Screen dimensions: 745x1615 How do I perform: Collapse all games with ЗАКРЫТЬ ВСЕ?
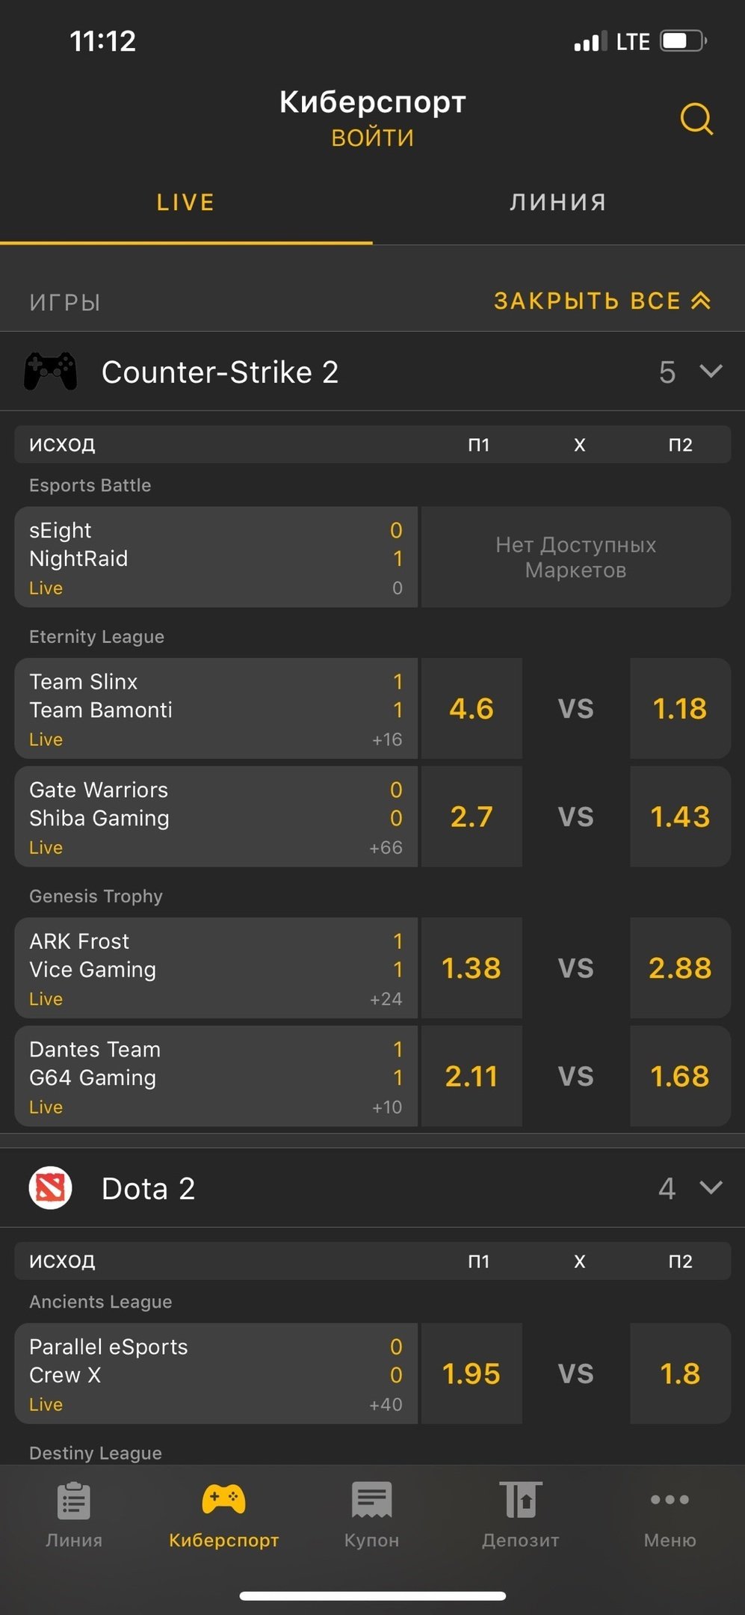coord(602,301)
